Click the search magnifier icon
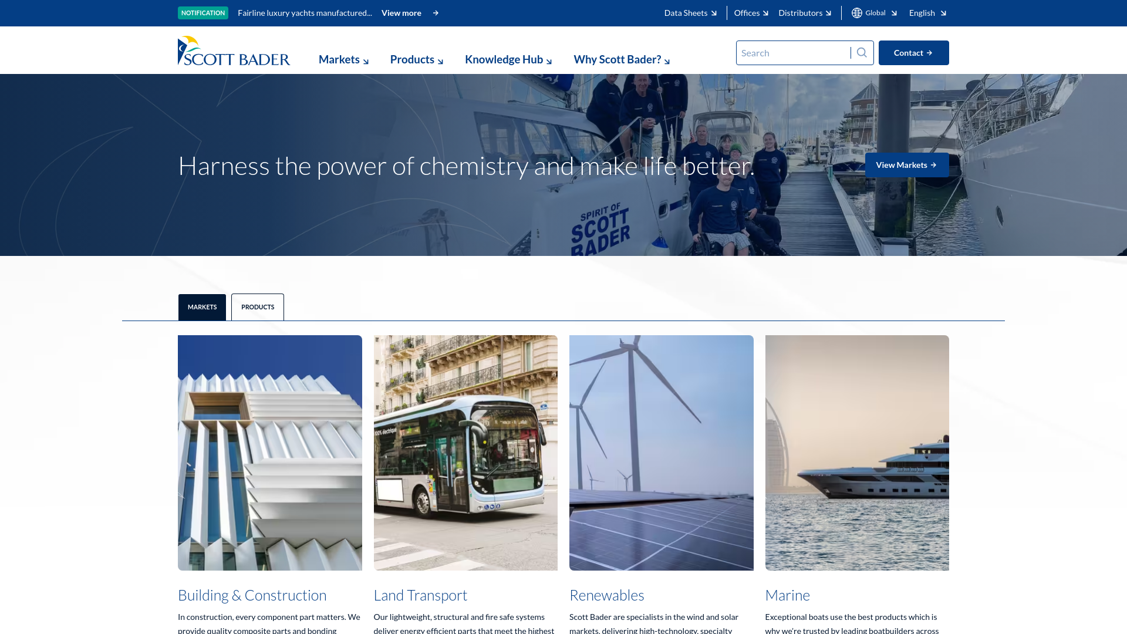1127x634 pixels. tap(862, 53)
